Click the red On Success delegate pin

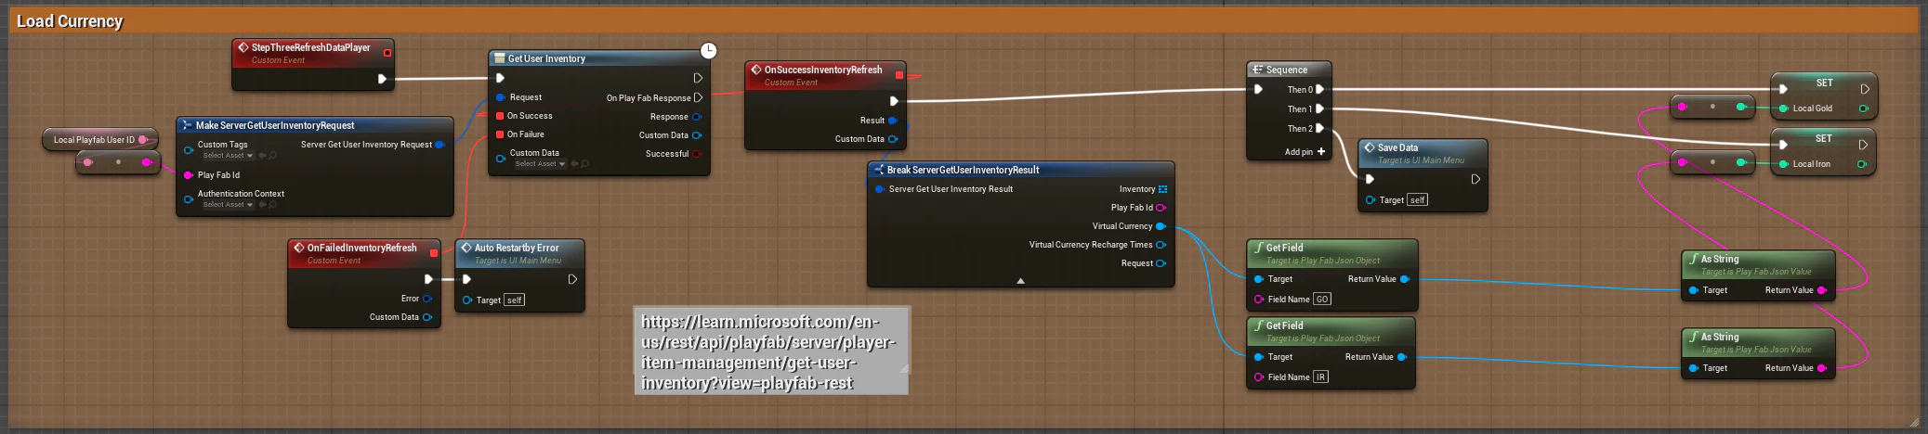[500, 116]
